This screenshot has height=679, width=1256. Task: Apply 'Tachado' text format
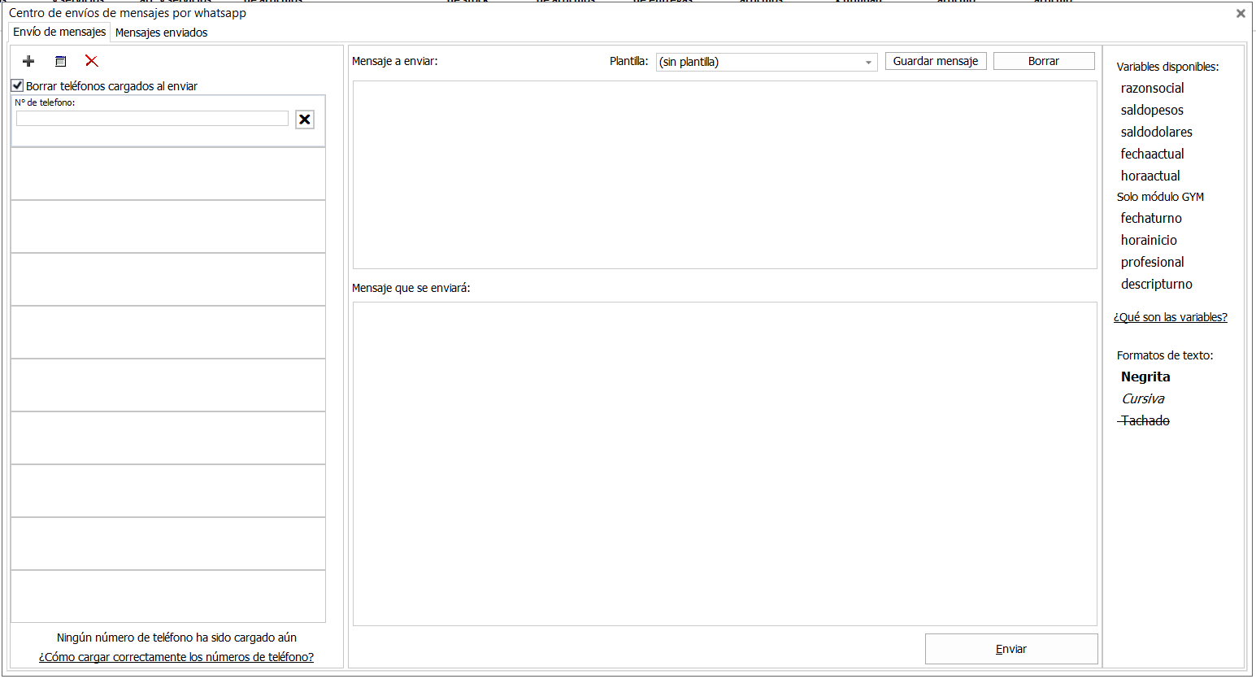(1145, 420)
